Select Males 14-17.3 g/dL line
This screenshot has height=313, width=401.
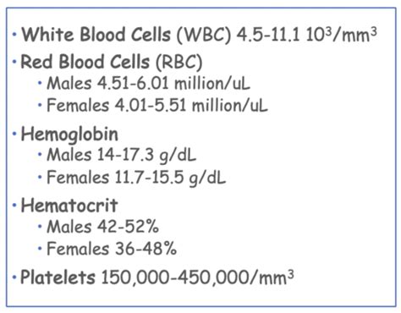[121, 156]
